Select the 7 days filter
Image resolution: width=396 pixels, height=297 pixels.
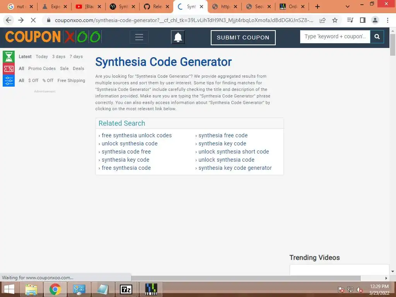(x=76, y=56)
